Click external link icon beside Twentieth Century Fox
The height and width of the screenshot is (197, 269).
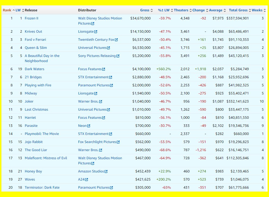pos(116,40)
